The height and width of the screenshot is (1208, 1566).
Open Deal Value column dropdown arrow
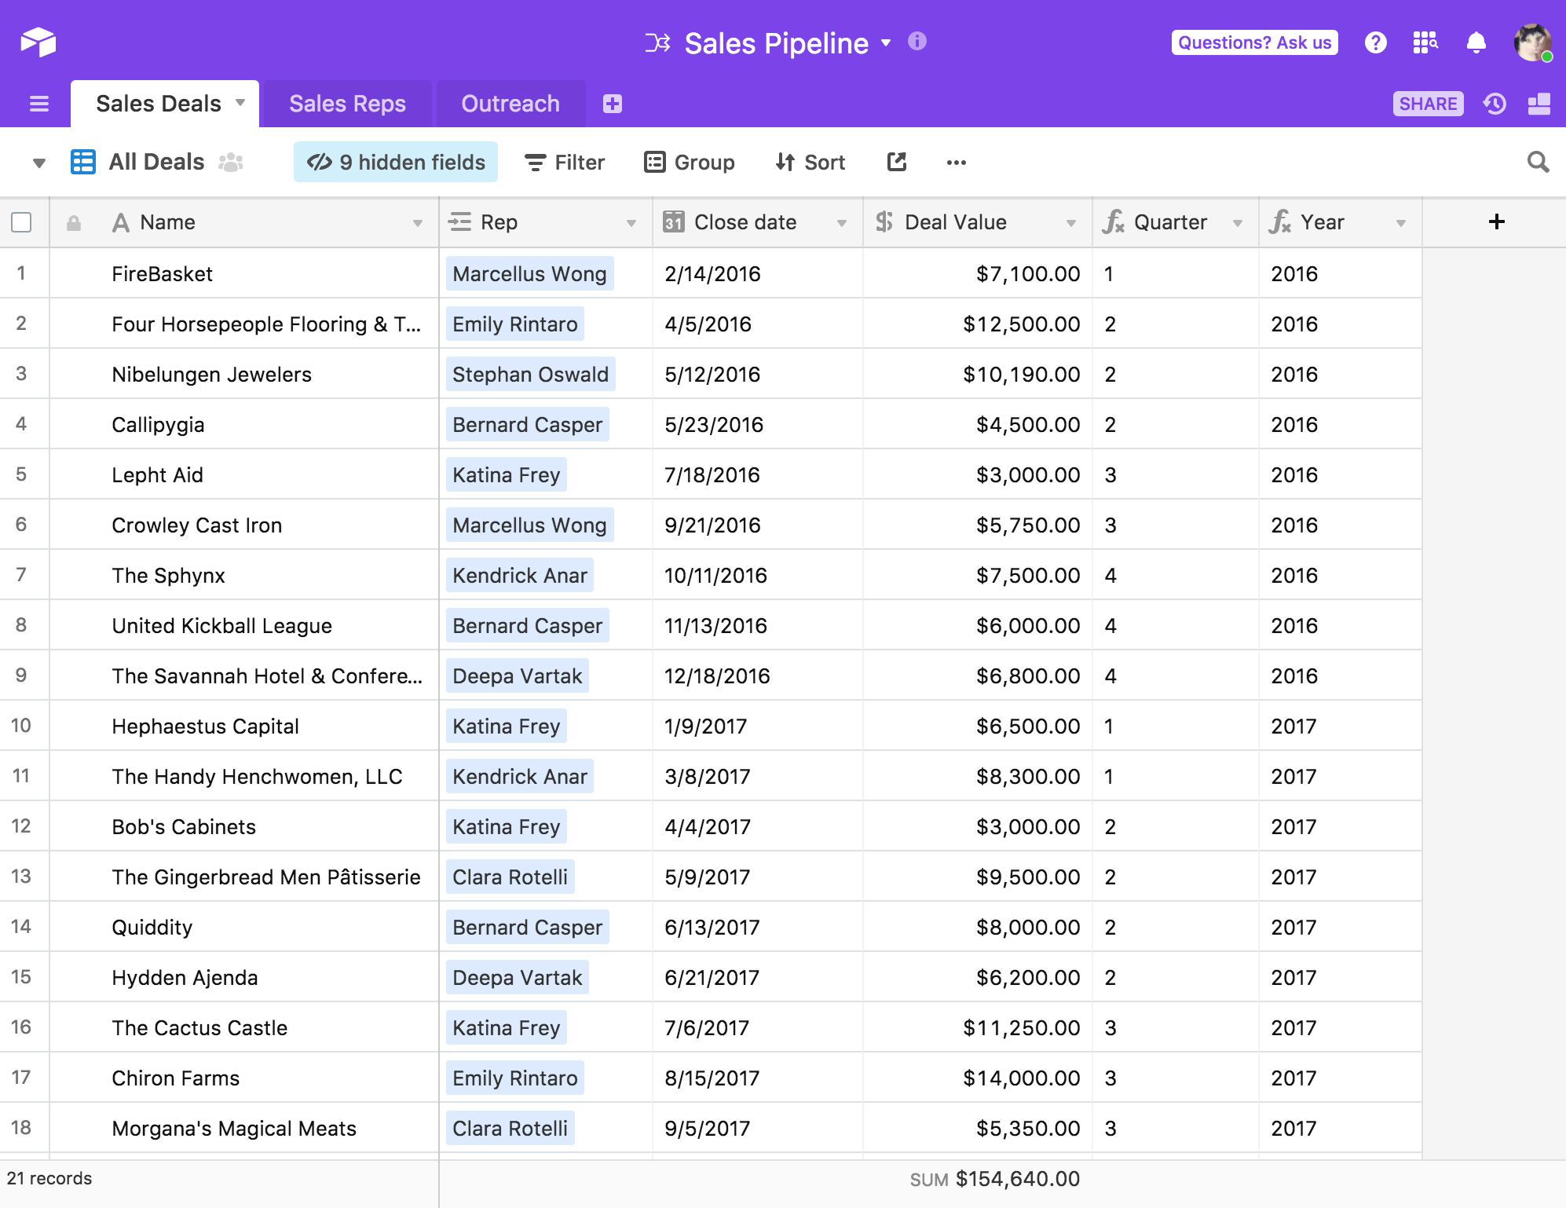[1071, 223]
